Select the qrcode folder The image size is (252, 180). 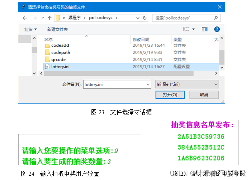click(x=58, y=59)
